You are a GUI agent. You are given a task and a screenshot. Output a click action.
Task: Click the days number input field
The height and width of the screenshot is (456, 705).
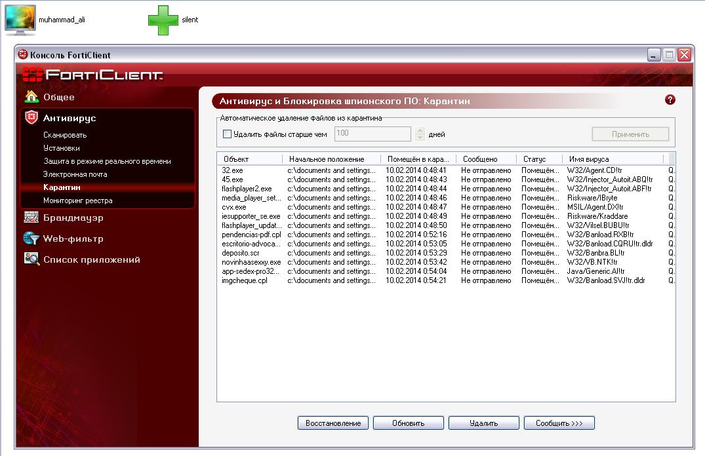coord(373,134)
